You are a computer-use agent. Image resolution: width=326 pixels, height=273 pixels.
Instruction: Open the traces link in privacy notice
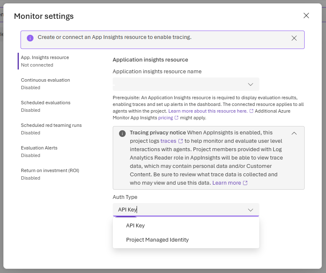[168, 141]
